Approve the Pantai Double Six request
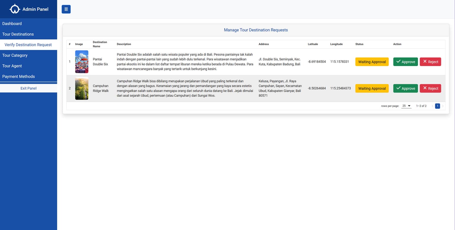The image size is (455, 230). click(x=405, y=62)
